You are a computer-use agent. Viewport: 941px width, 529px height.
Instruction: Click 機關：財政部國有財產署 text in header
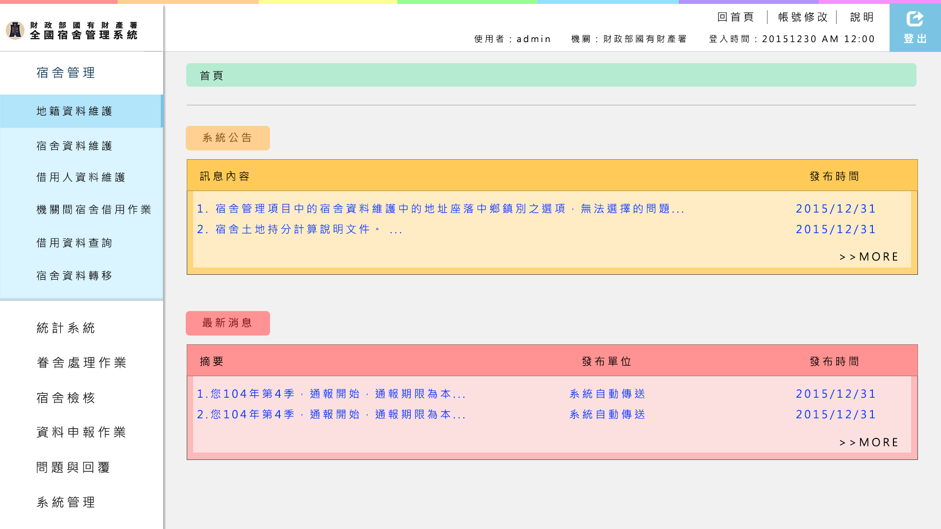point(629,39)
